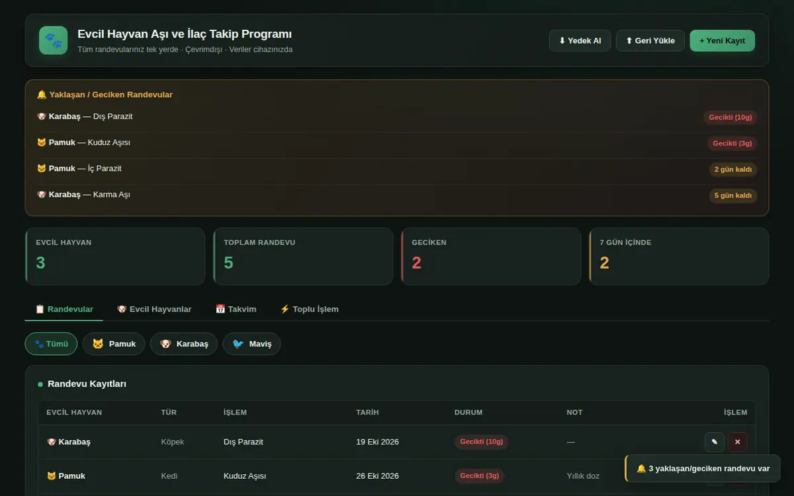Click the Evcil Hayvan column header

click(74, 413)
